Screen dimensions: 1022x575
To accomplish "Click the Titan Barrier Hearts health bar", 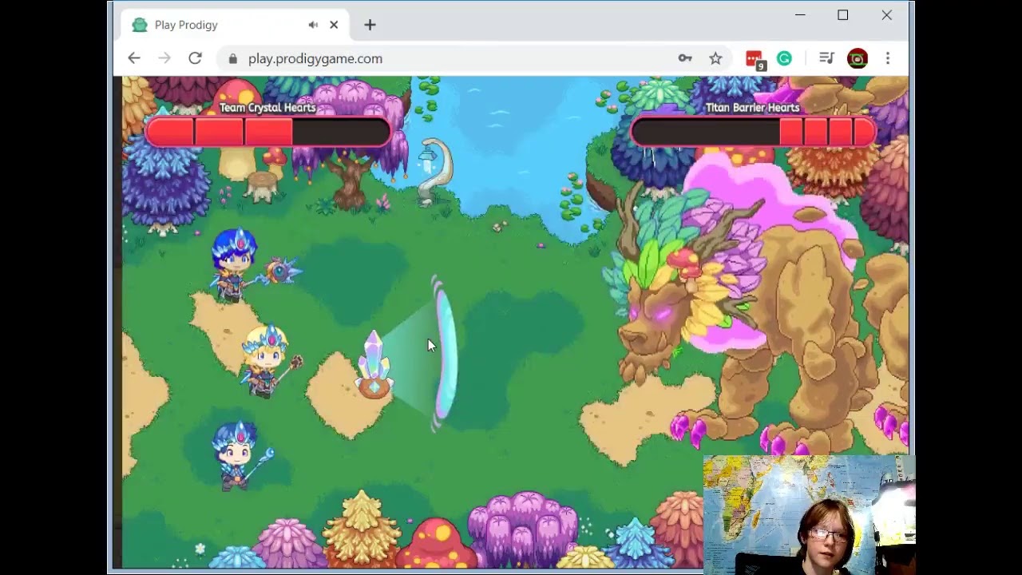I will tap(752, 132).
